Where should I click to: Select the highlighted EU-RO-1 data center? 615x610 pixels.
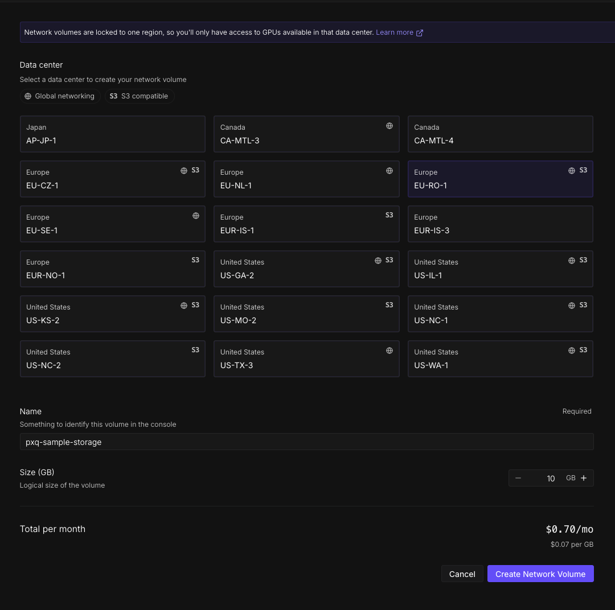click(x=500, y=179)
